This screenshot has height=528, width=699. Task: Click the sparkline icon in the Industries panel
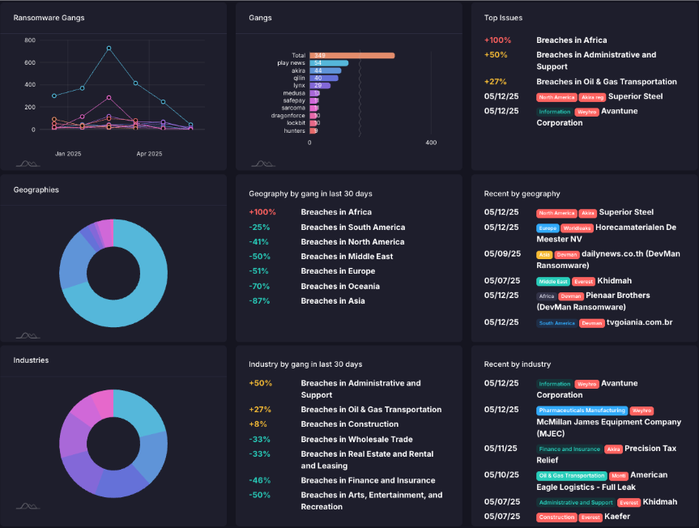coord(25,504)
